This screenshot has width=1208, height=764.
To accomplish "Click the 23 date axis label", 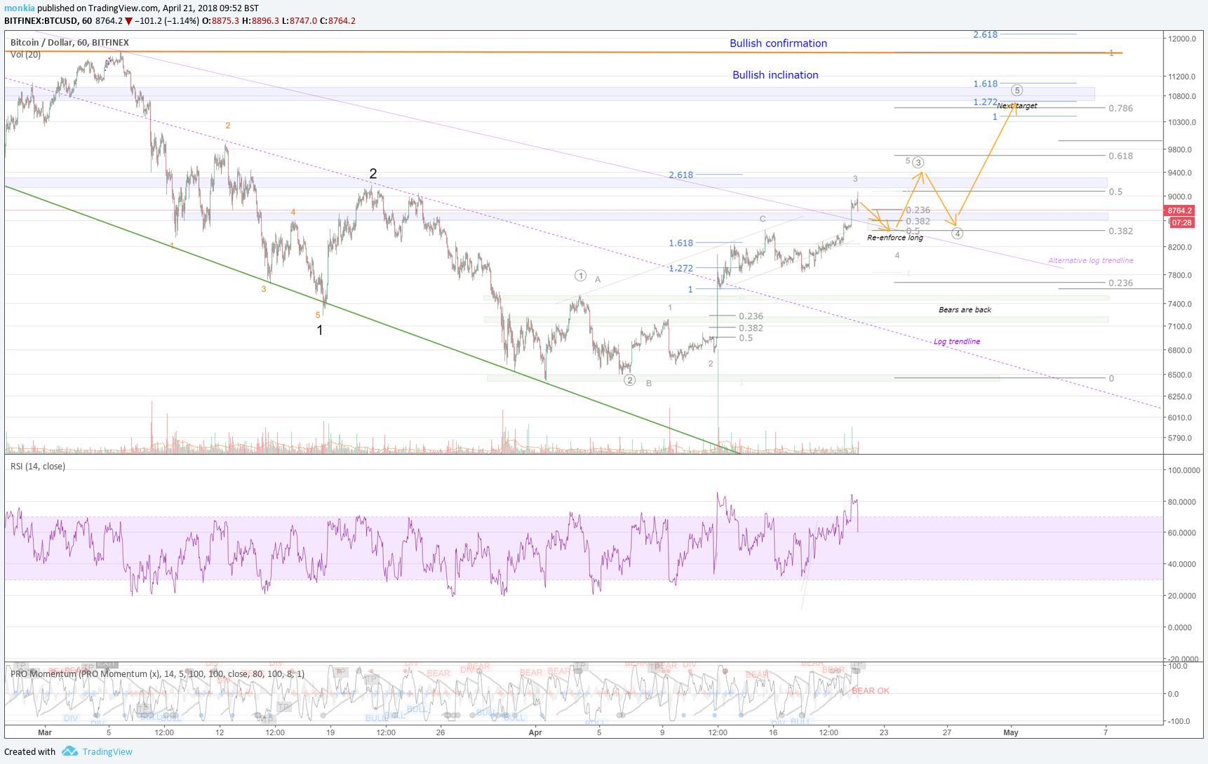I will (x=884, y=732).
